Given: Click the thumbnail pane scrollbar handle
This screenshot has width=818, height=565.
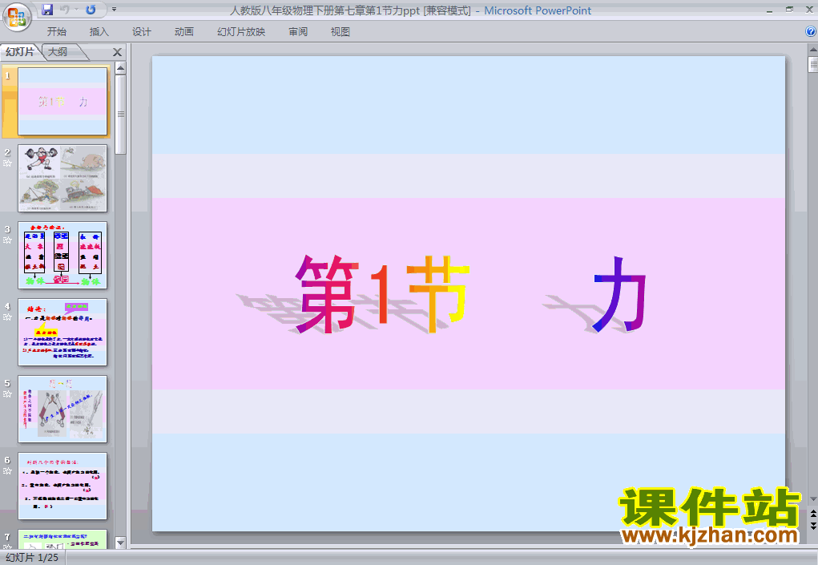Looking at the screenshot, I should coord(120,115).
